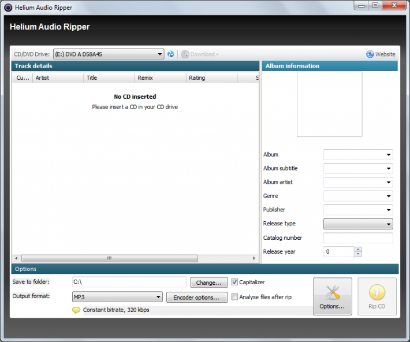Minimize the Helium Audio Ripper window
Viewport: 410px width, 342px height.
point(361,6)
